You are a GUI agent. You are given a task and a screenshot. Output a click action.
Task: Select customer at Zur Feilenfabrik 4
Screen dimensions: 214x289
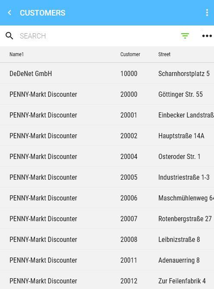107,280
